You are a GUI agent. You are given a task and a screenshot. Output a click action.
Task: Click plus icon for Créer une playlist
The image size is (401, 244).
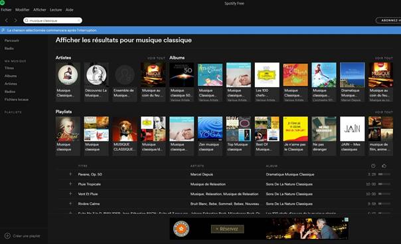(x=7, y=236)
